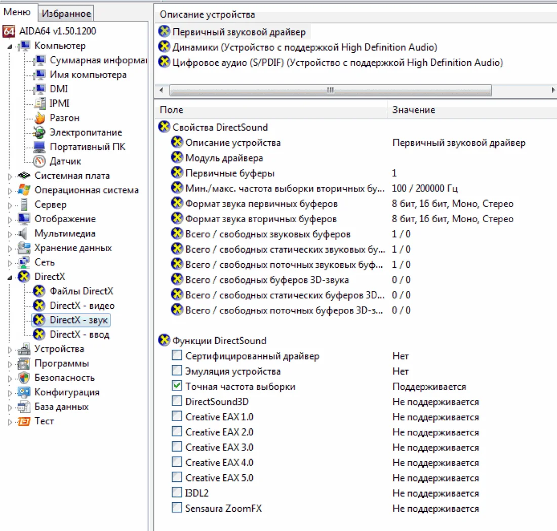The height and width of the screenshot is (531, 557).
Task: Toggle Creative EAX 1.0 checkbox
Action: 177,416
